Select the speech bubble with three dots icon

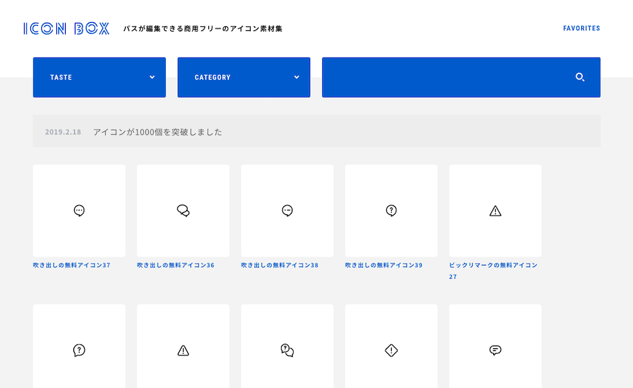click(x=79, y=211)
